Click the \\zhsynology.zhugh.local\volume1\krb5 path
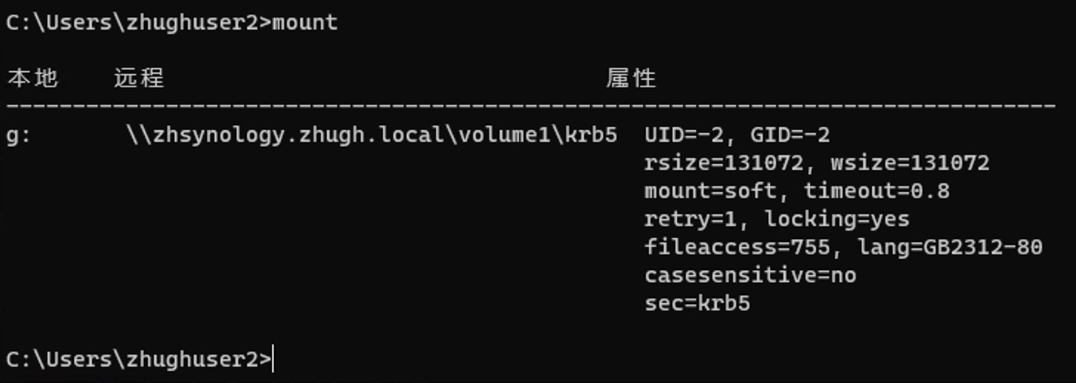Screen dimensions: 1076x383 tap(372, 136)
